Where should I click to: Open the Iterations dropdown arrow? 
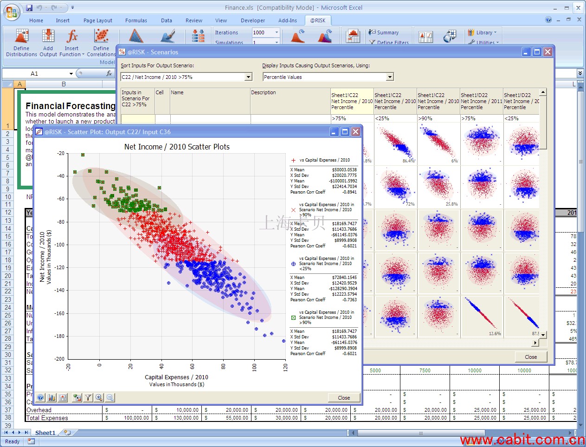(277, 32)
